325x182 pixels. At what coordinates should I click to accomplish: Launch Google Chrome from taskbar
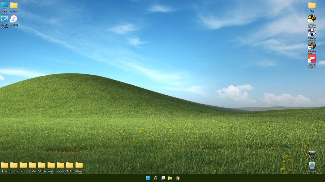click(x=178, y=178)
